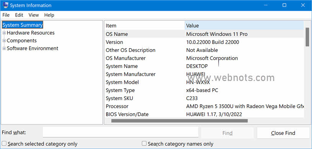Click the Close Find button

[283, 133]
